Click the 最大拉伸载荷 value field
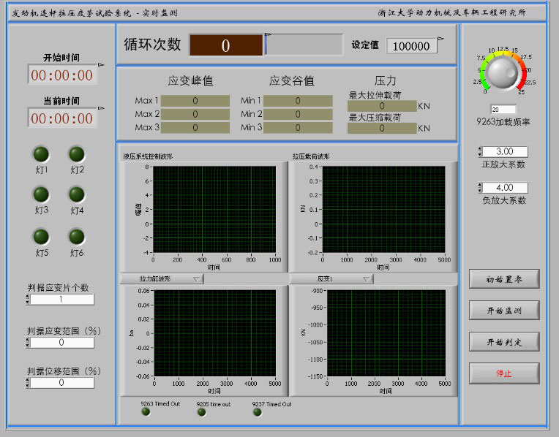The height and width of the screenshot is (437, 559). (382, 106)
